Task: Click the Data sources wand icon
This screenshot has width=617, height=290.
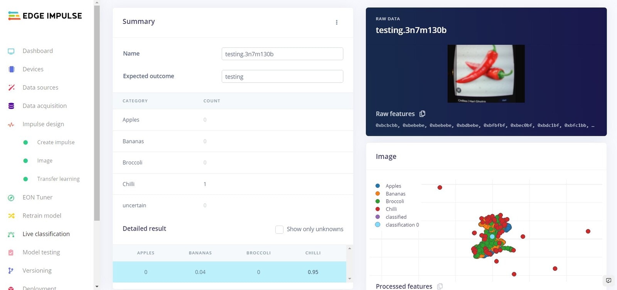Action: pyautogui.click(x=11, y=88)
